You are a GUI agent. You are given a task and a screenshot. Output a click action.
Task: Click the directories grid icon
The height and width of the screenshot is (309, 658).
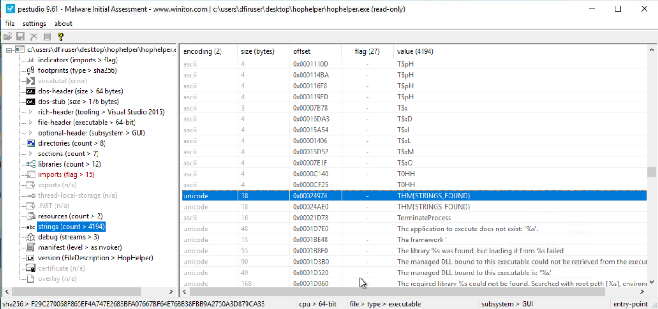click(31, 143)
